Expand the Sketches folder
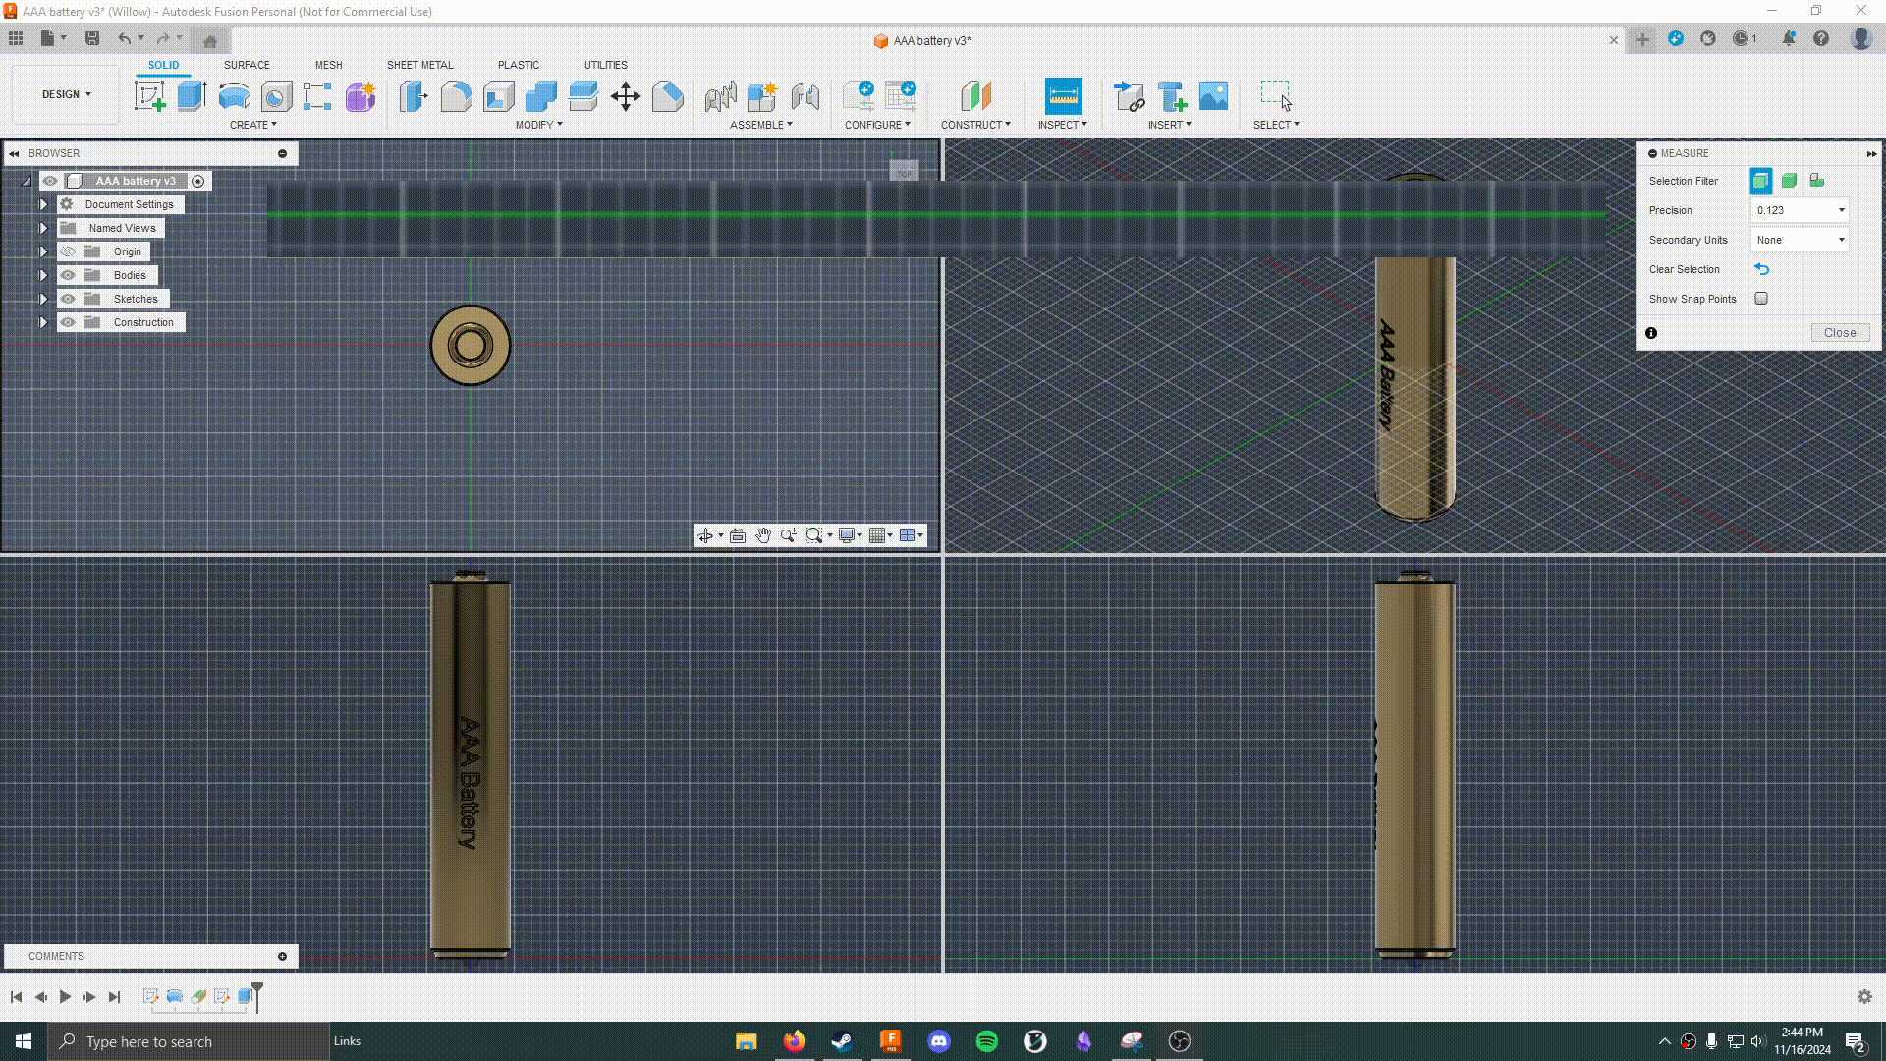The width and height of the screenshot is (1886, 1061). (x=43, y=299)
